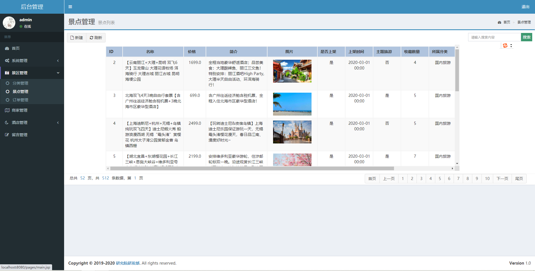
Task: Open the 首页 sidebar menu item
Action: point(32,48)
